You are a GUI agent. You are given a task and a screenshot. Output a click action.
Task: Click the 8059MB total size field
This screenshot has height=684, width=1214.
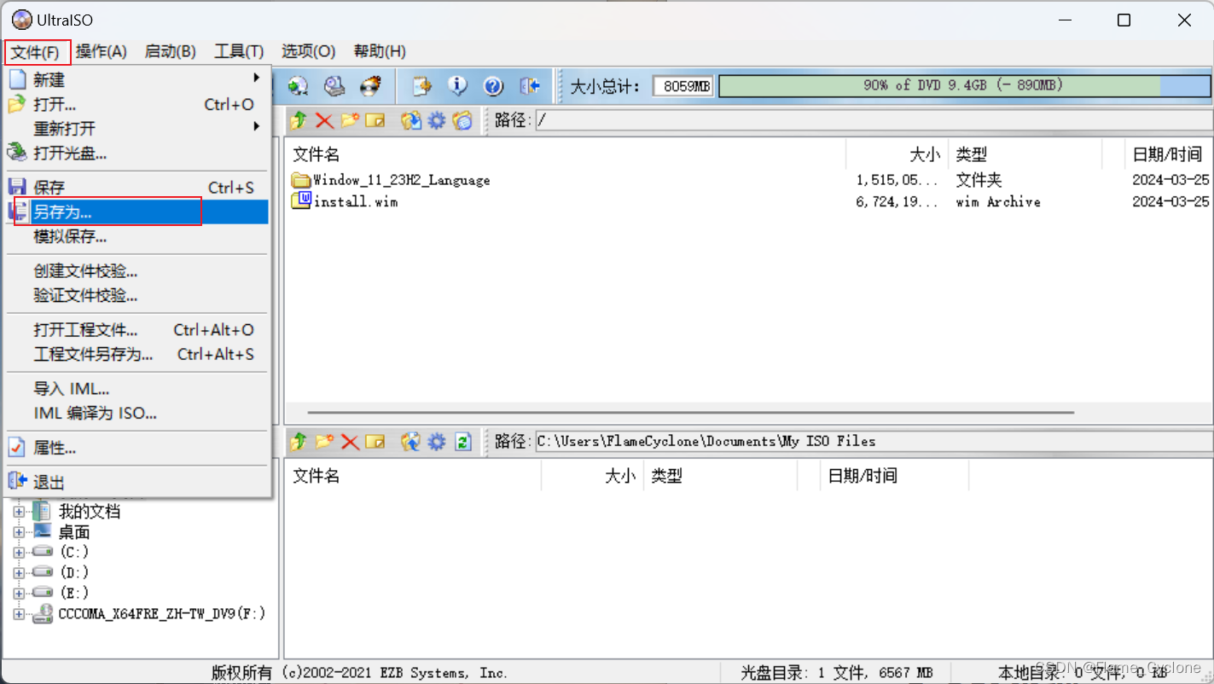coord(683,86)
